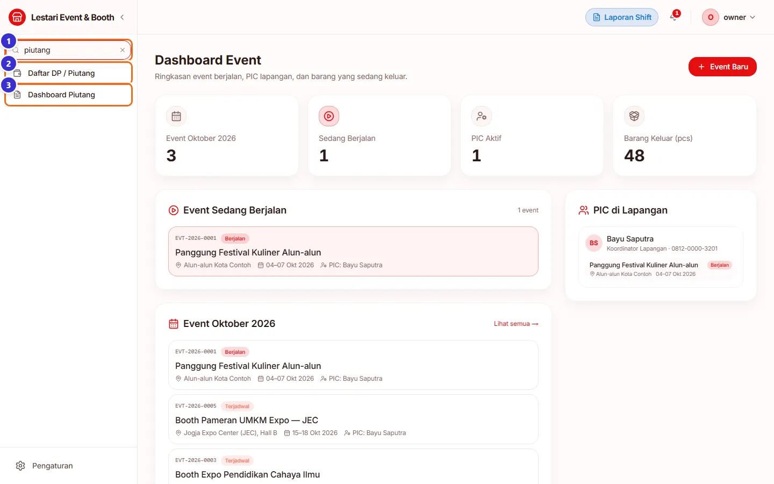The height and width of the screenshot is (484, 774).
Task: Click the play icon on Sedang Berjalan card
Action: tap(329, 116)
